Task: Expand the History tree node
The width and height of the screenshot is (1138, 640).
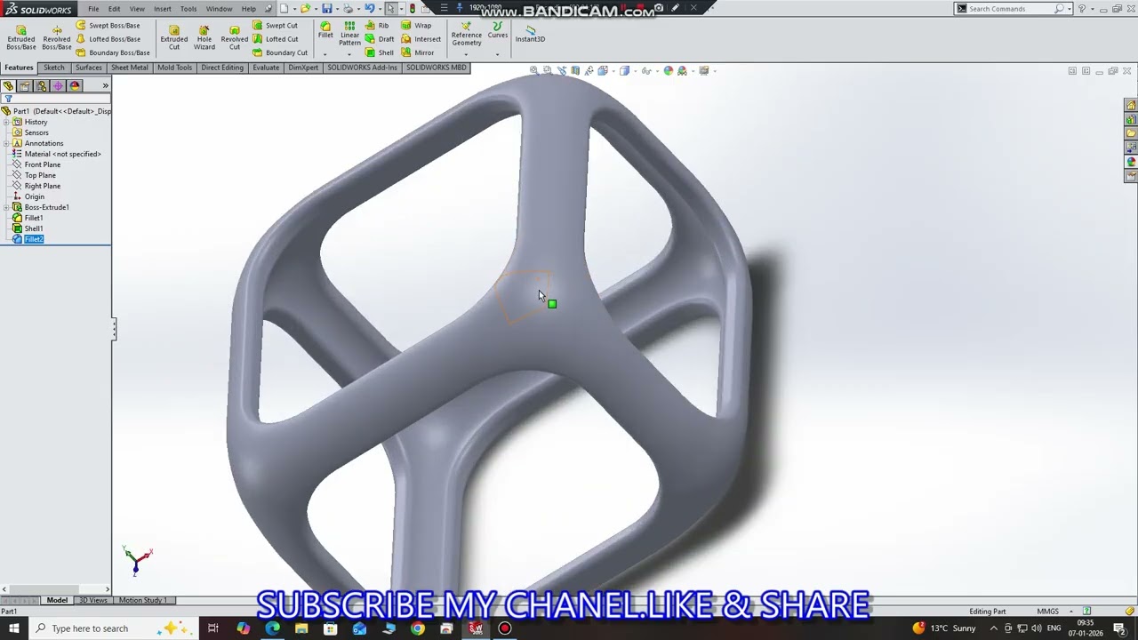Action: (x=6, y=122)
